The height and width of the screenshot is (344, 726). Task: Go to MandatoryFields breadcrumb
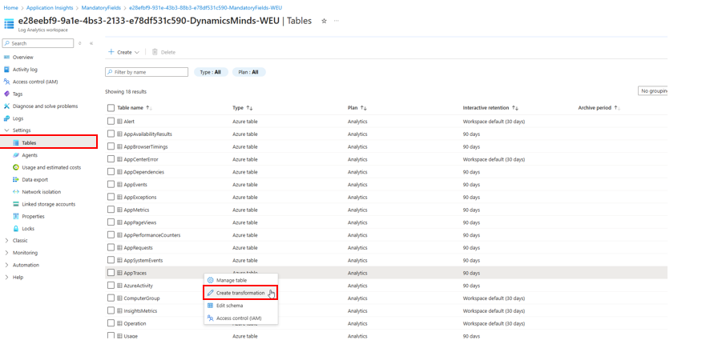[x=101, y=8]
